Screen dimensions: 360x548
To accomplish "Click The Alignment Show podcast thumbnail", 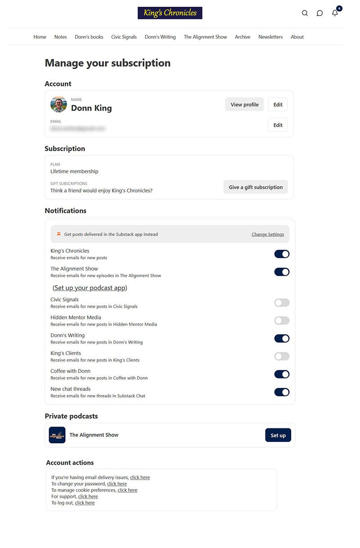I will click(x=57, y=435).
